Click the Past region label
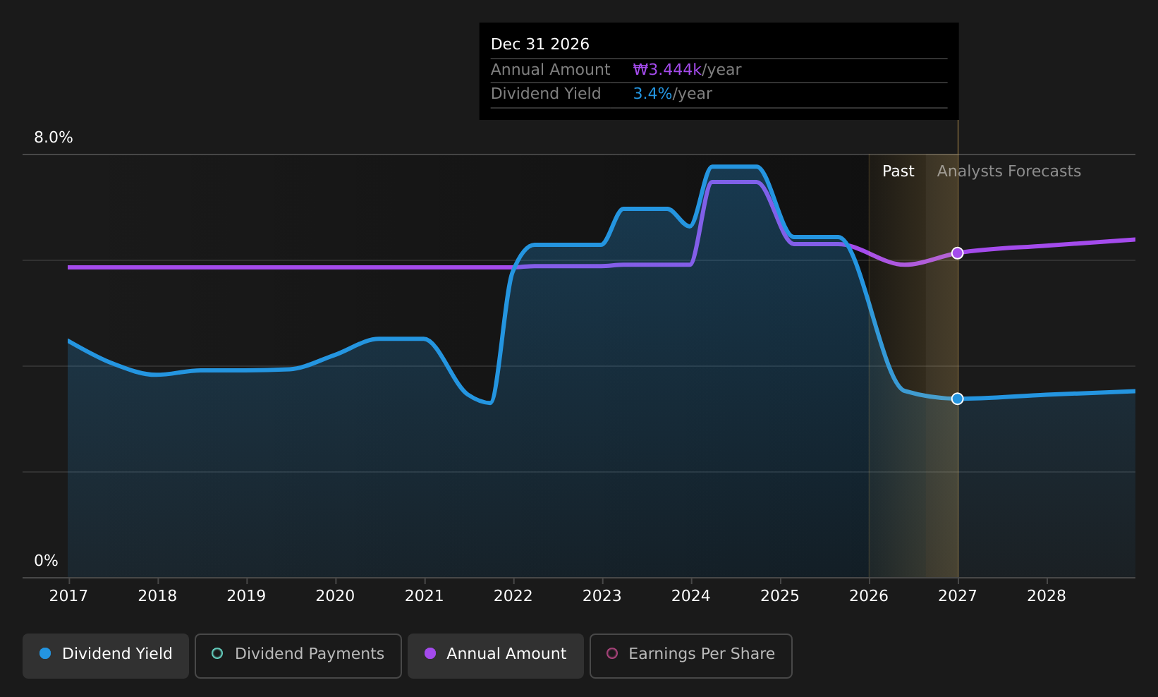This screenshot has width=1158, height=697. (x=898, y=171)
